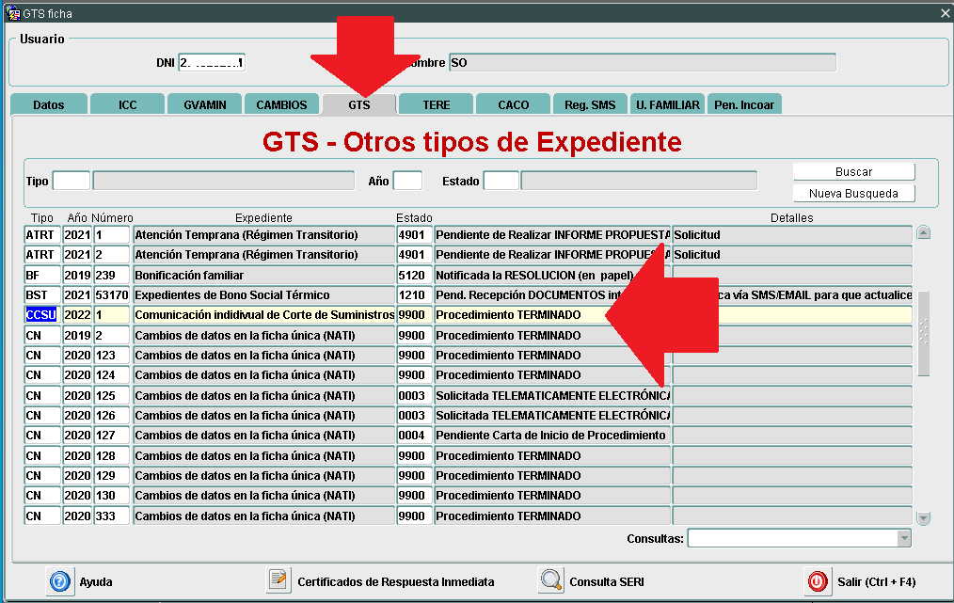
Task: Select the U. FAMILIAR tab
Action: [667, 104]
